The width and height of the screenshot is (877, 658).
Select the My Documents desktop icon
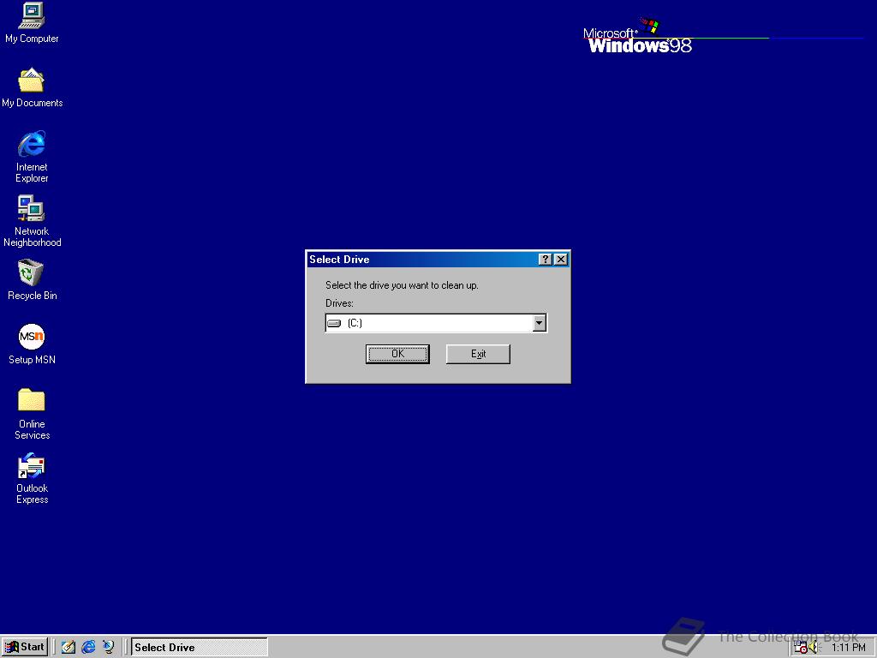pos(32,87)
